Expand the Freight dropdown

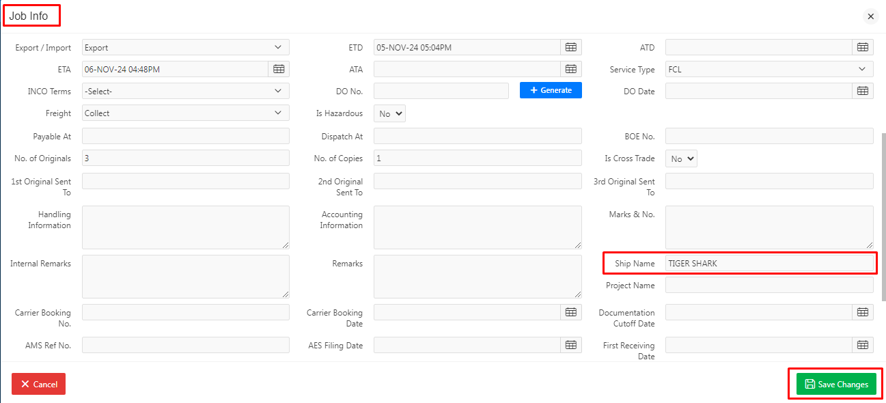tap(186, 113)
